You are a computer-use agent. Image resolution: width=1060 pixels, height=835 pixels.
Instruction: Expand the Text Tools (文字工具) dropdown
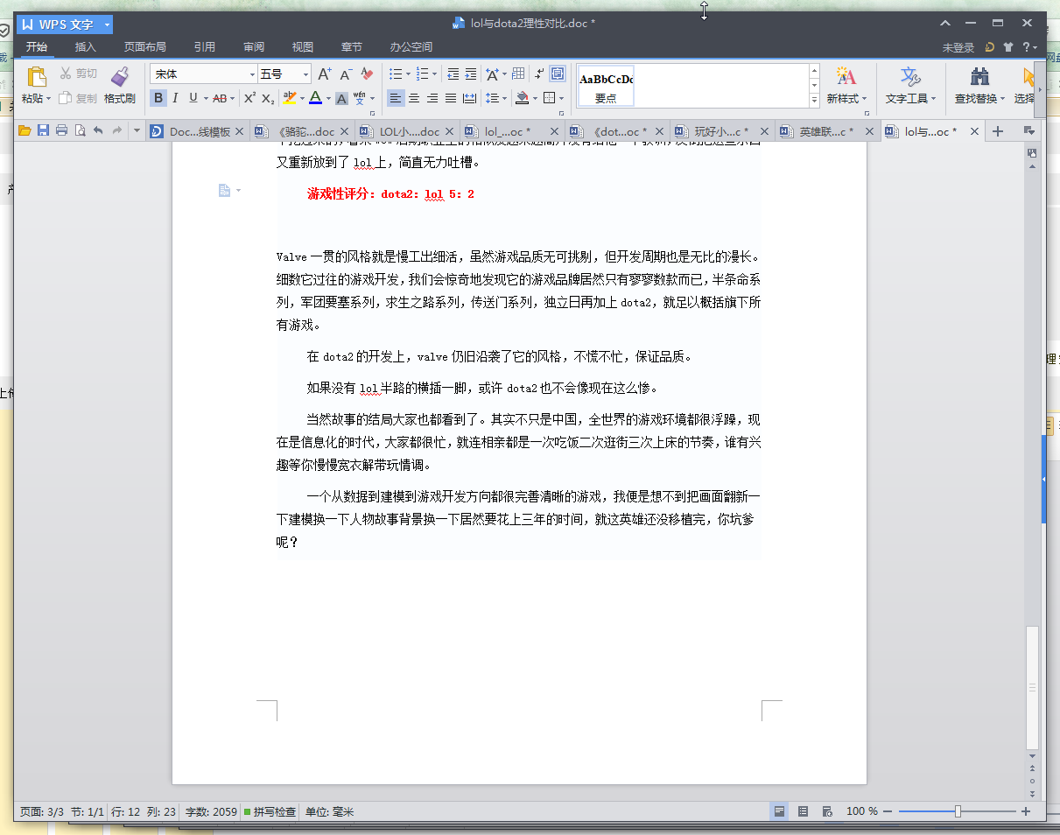pos(933,99)
